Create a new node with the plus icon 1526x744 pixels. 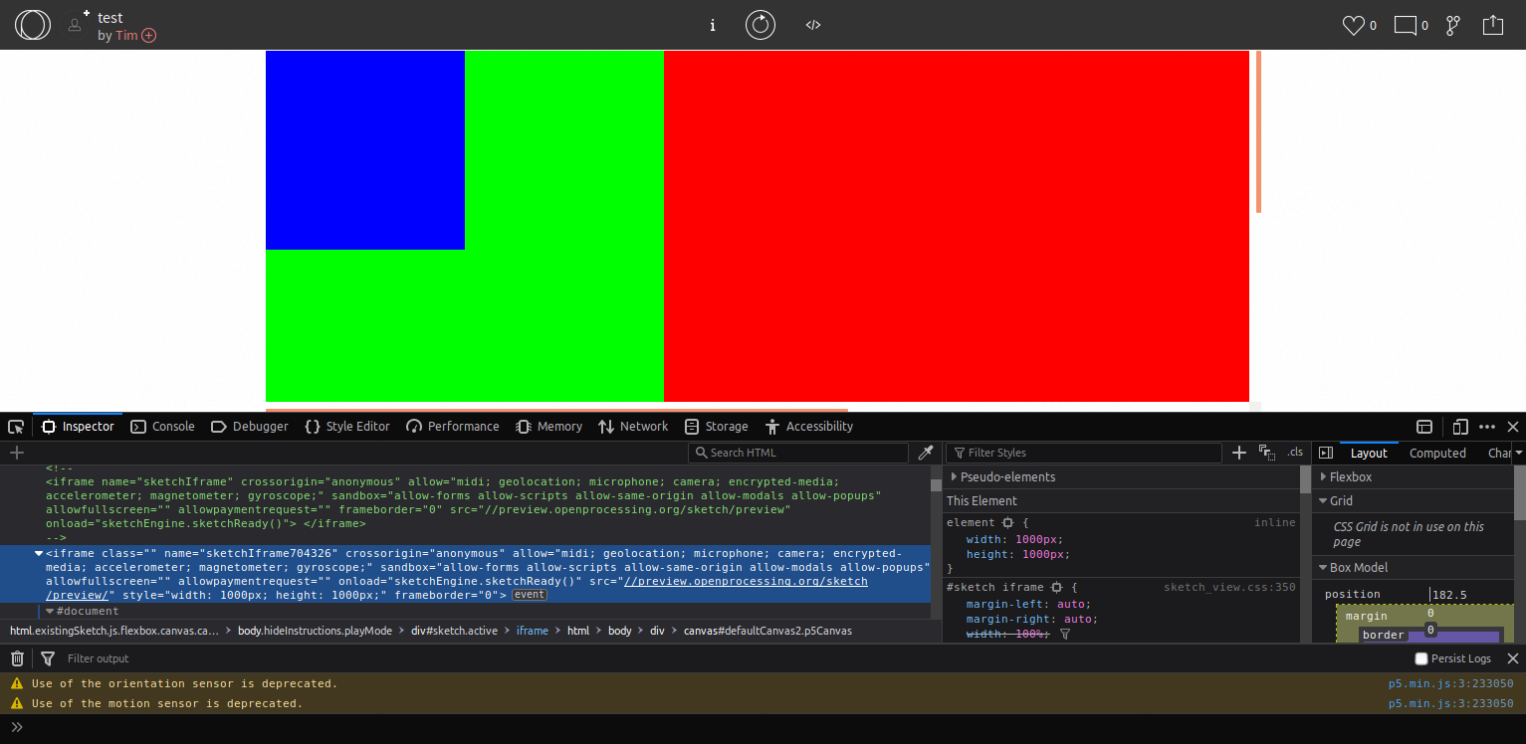pyautogui.click(x=16, y=453)
